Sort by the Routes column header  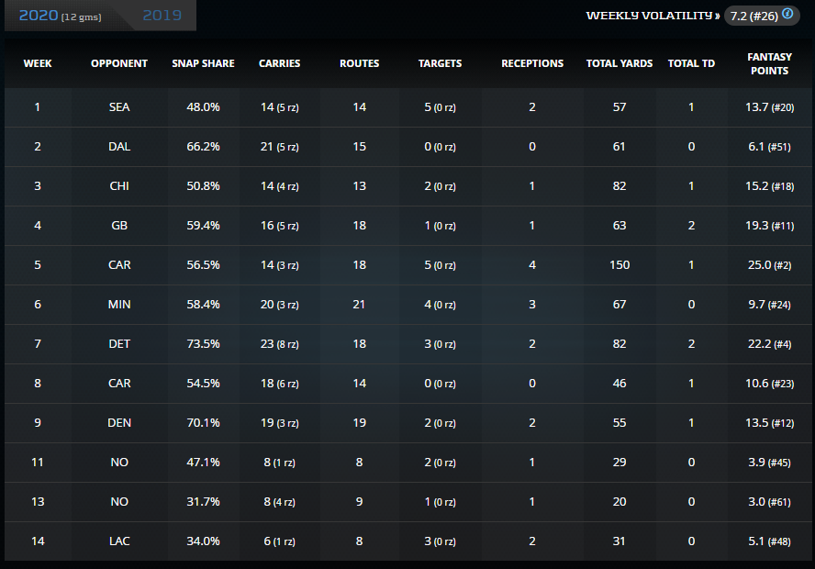(x=359, y=63)
